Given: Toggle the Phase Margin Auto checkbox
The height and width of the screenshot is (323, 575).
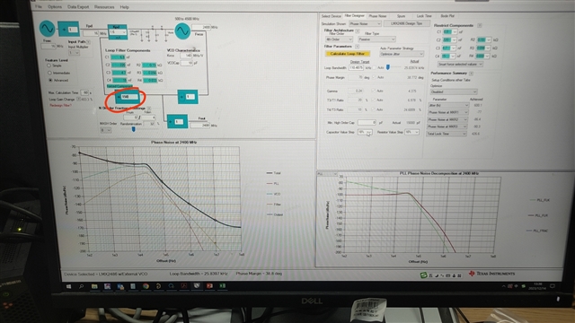Looking at the screenshot, I should pos(374,77).
